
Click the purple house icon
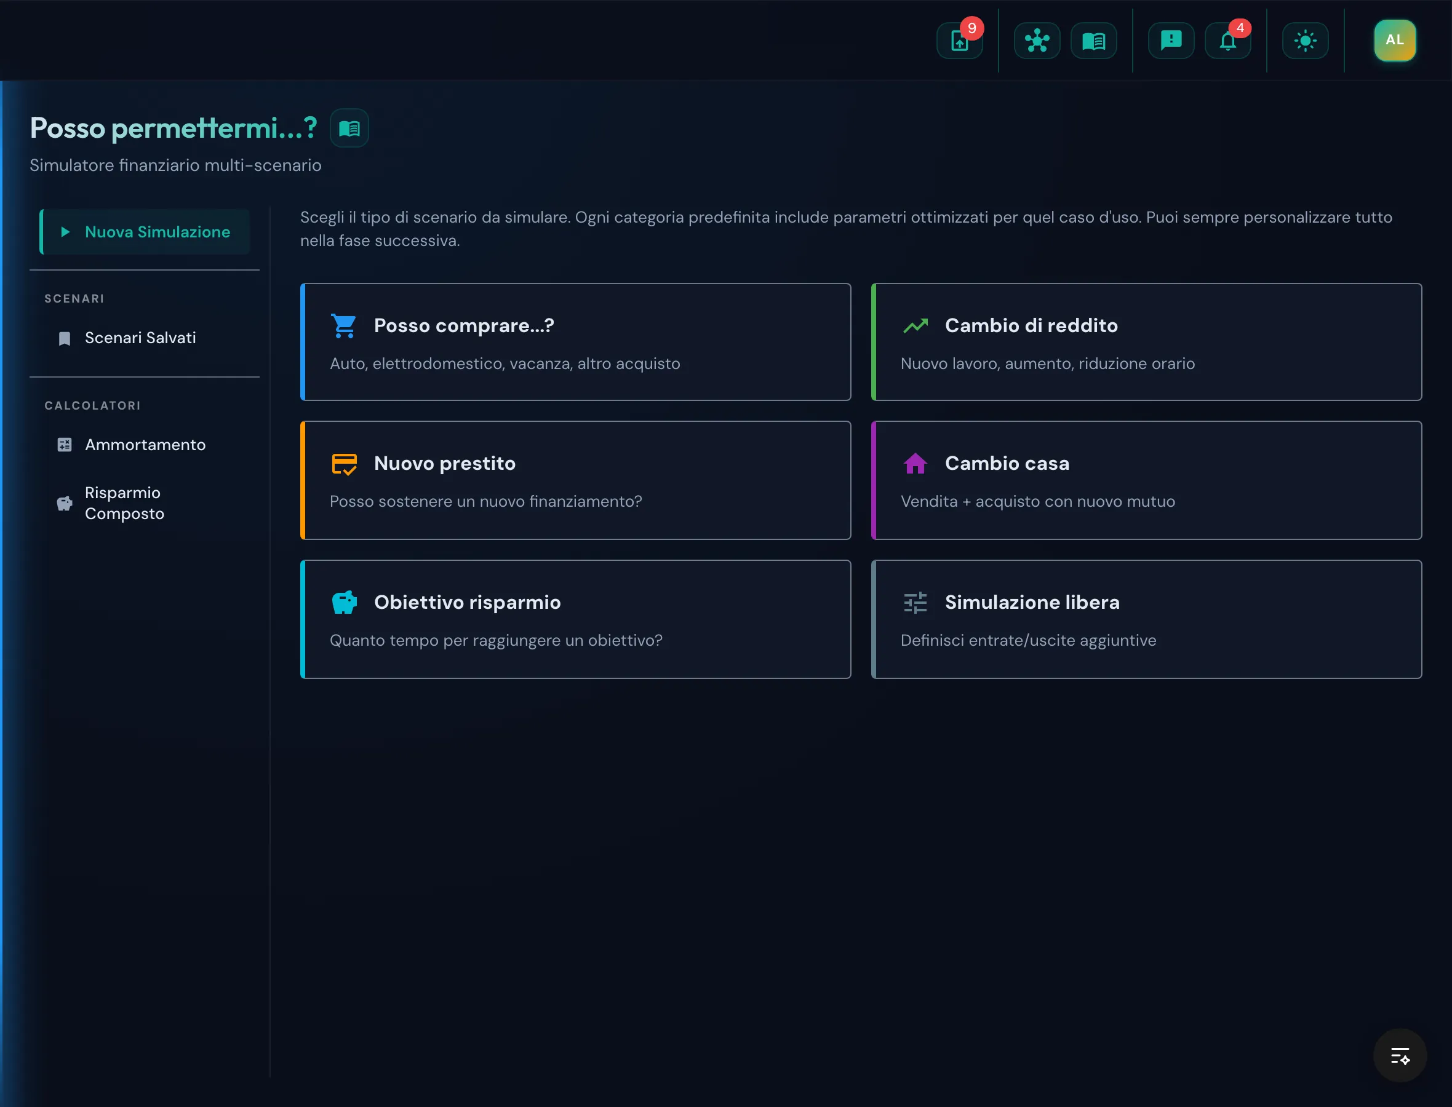click(915, 463)
